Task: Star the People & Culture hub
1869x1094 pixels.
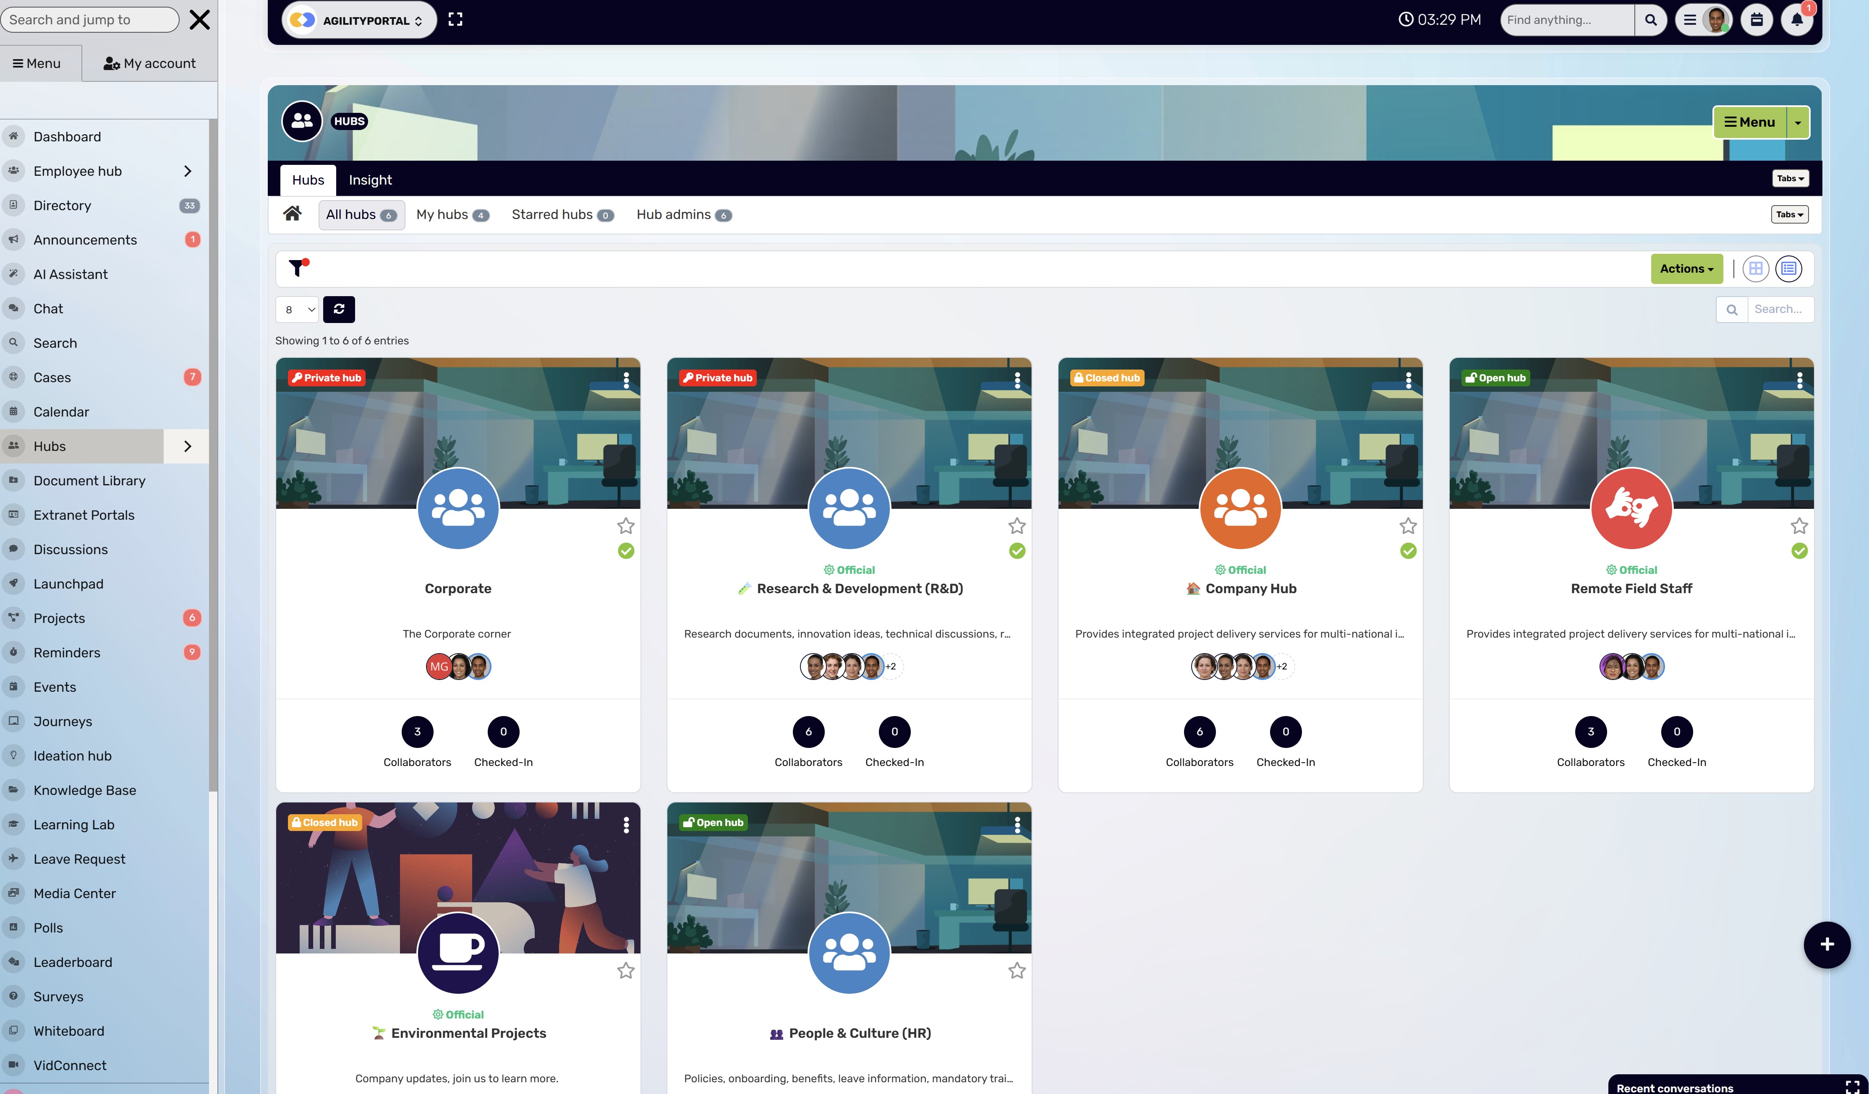Action: (x=1017, y=970)
